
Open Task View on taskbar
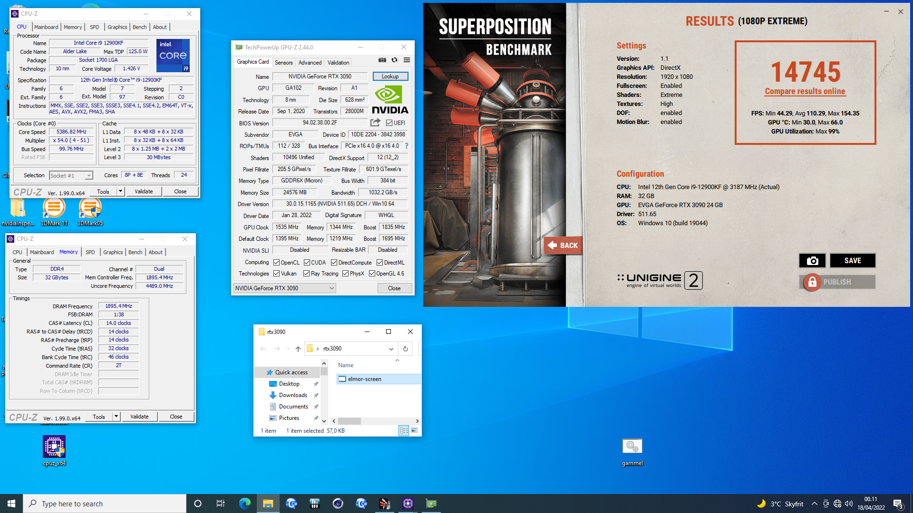220,503
